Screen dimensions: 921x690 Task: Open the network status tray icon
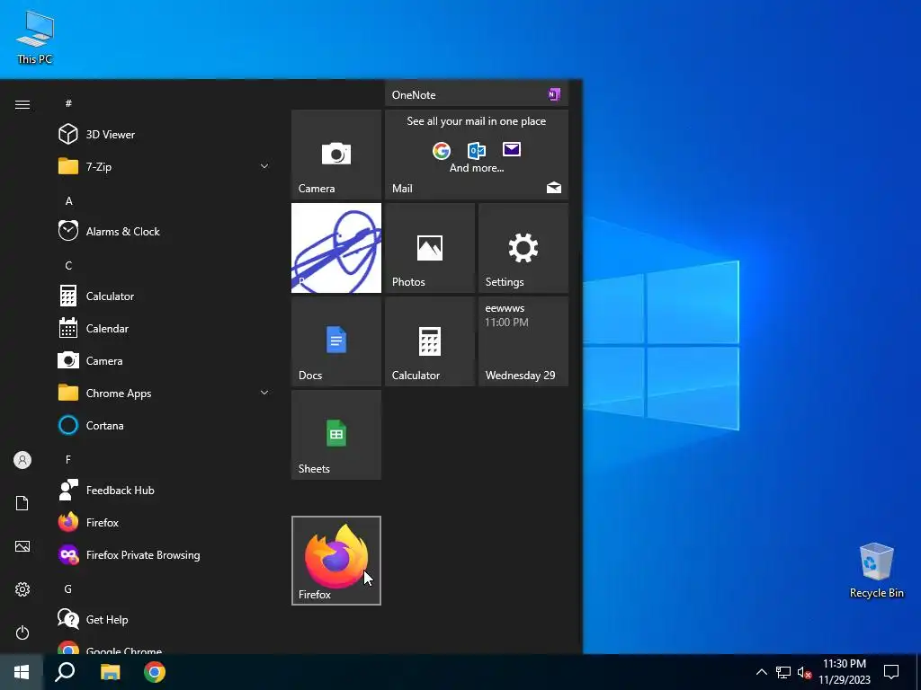pos(783,672)
